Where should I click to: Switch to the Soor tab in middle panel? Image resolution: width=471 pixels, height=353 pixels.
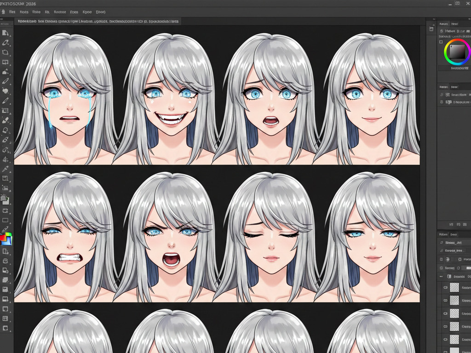click(454, 87)
